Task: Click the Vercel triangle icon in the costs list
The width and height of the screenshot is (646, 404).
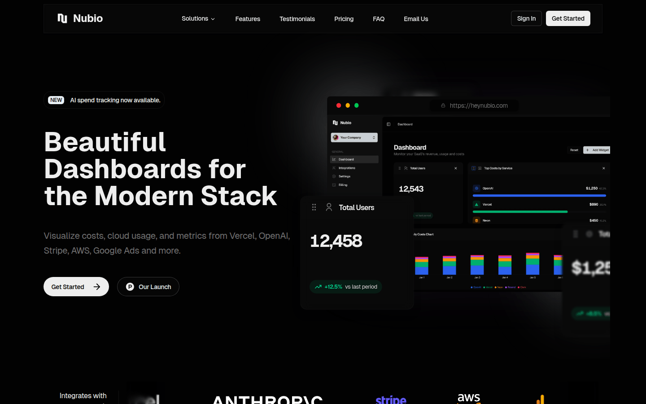Action: 476,204
